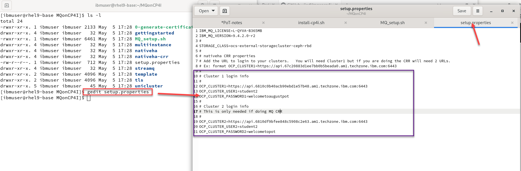The height and width of the screenshot is (171, 521).
Task: Close the gedit editor window
Action: pyautogui.click(x=513, y=11)
